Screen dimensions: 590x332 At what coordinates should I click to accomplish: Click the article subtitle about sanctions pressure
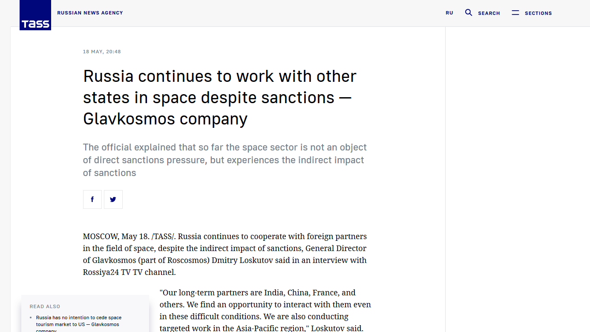pos(225,160)
